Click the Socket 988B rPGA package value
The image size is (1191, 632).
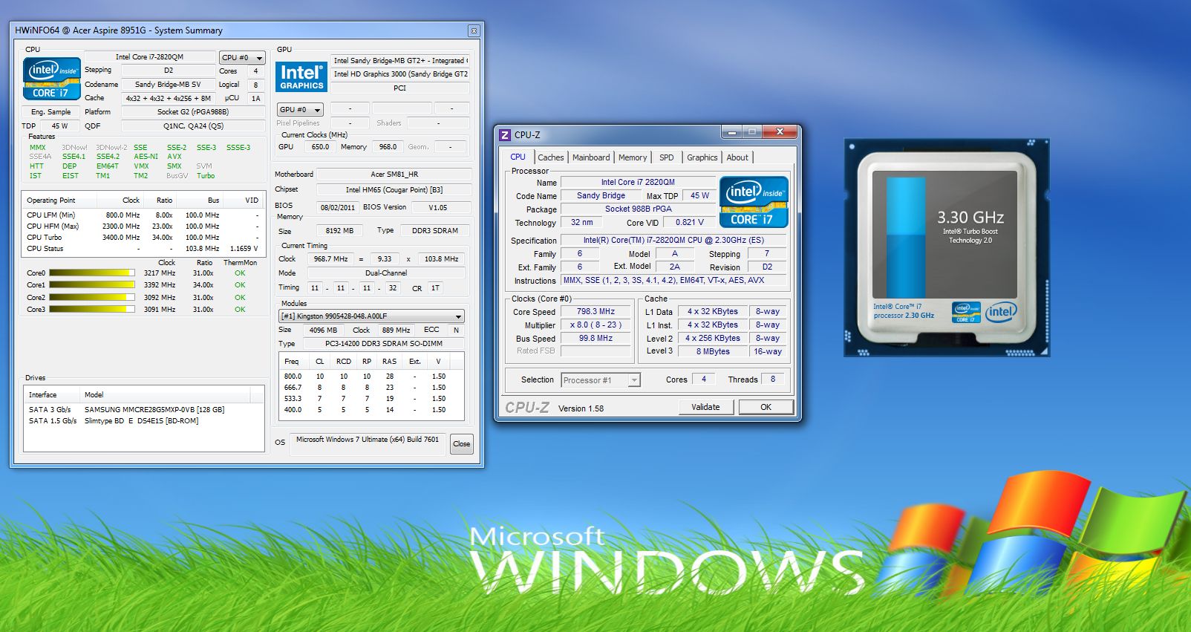click(638, 209)
